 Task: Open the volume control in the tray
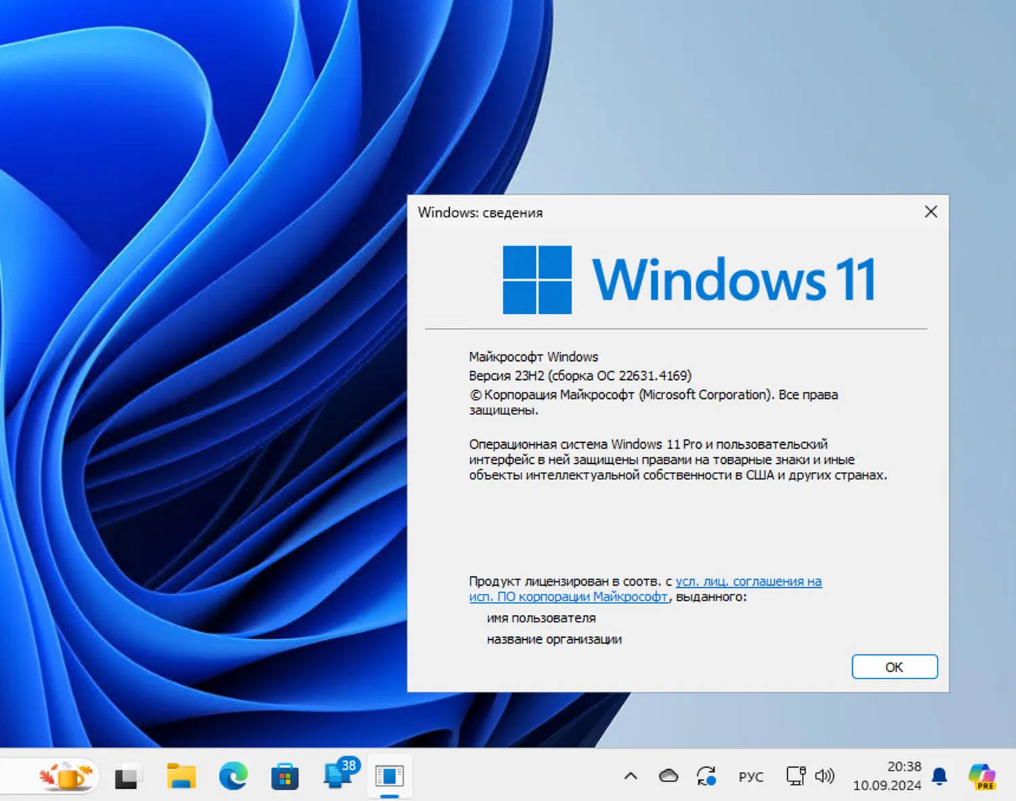[824, 776]
